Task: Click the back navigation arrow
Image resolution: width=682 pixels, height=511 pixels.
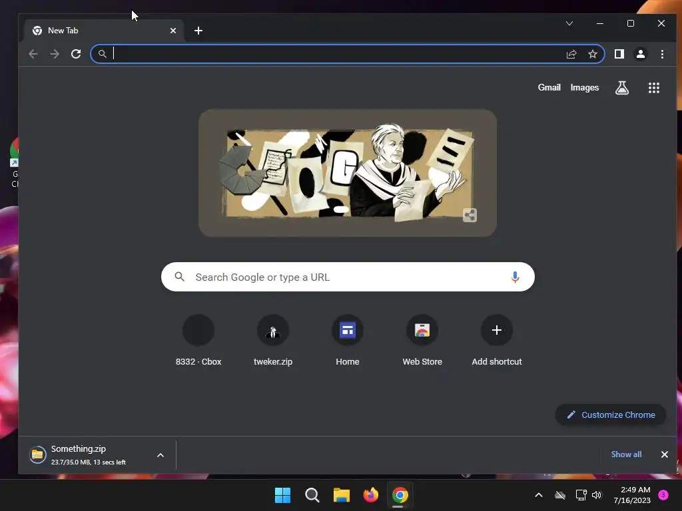Action: pos(33,54)
